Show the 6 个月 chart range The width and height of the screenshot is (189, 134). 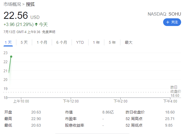62,42
